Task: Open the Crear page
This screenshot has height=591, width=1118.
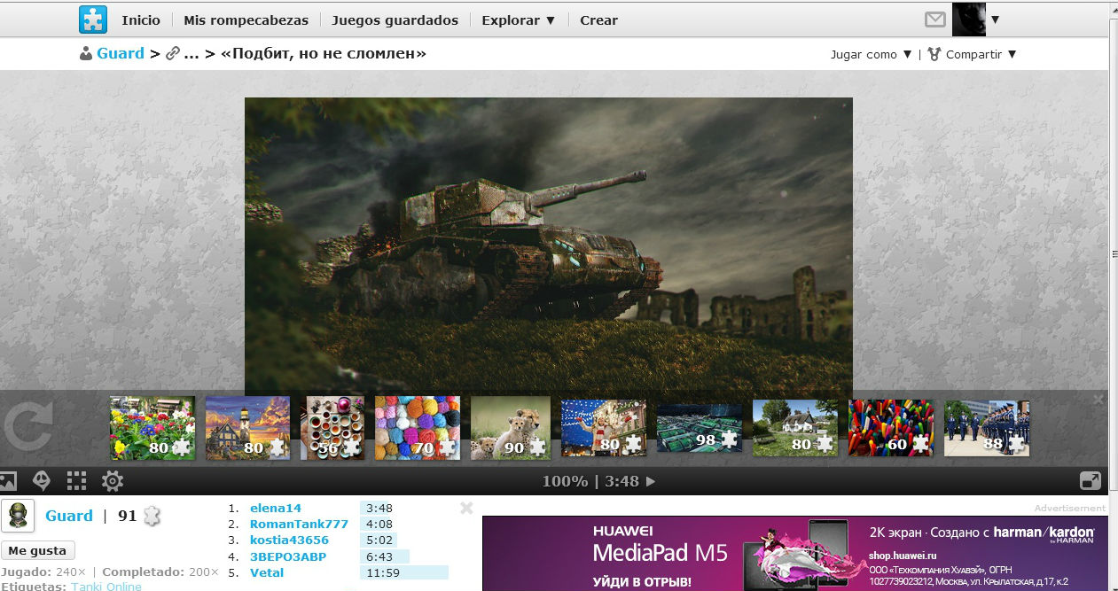Action: [598, 19]
